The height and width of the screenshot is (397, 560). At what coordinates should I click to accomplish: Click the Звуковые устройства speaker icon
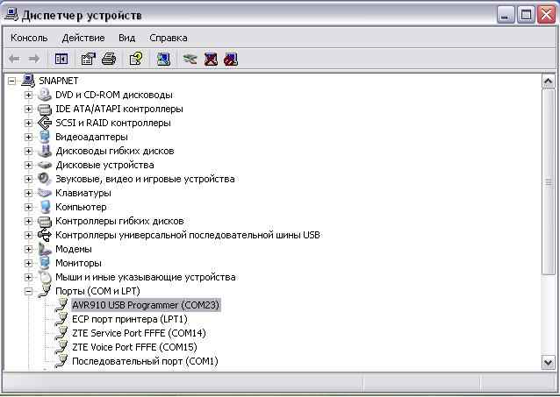[44, 179]
